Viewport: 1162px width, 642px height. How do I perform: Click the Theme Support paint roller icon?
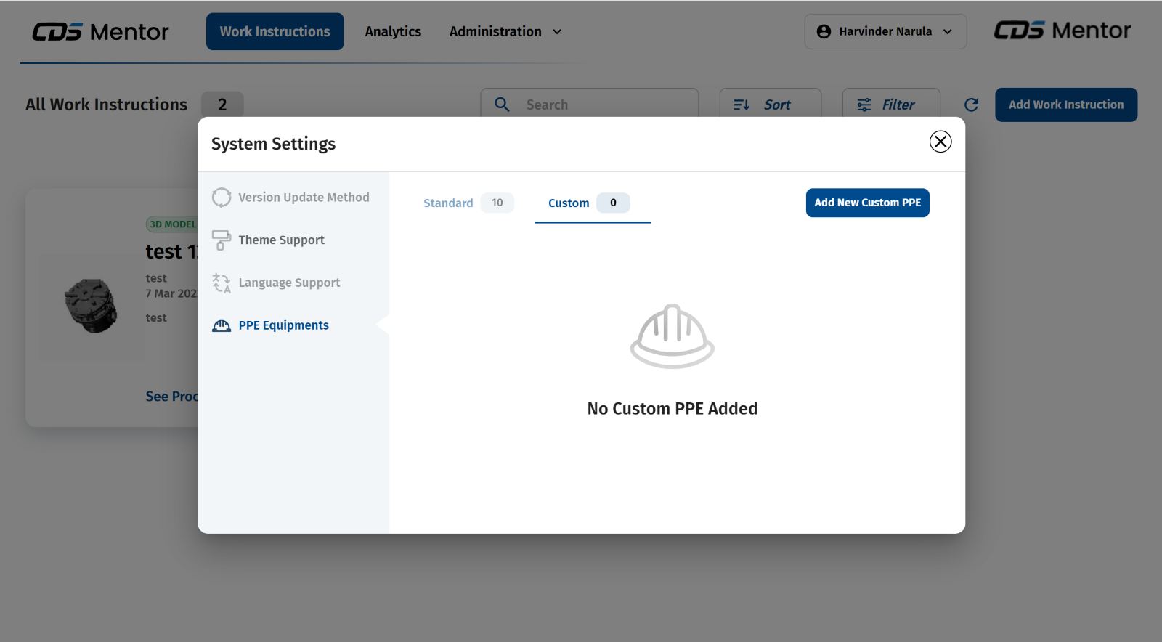click(222, 240)
